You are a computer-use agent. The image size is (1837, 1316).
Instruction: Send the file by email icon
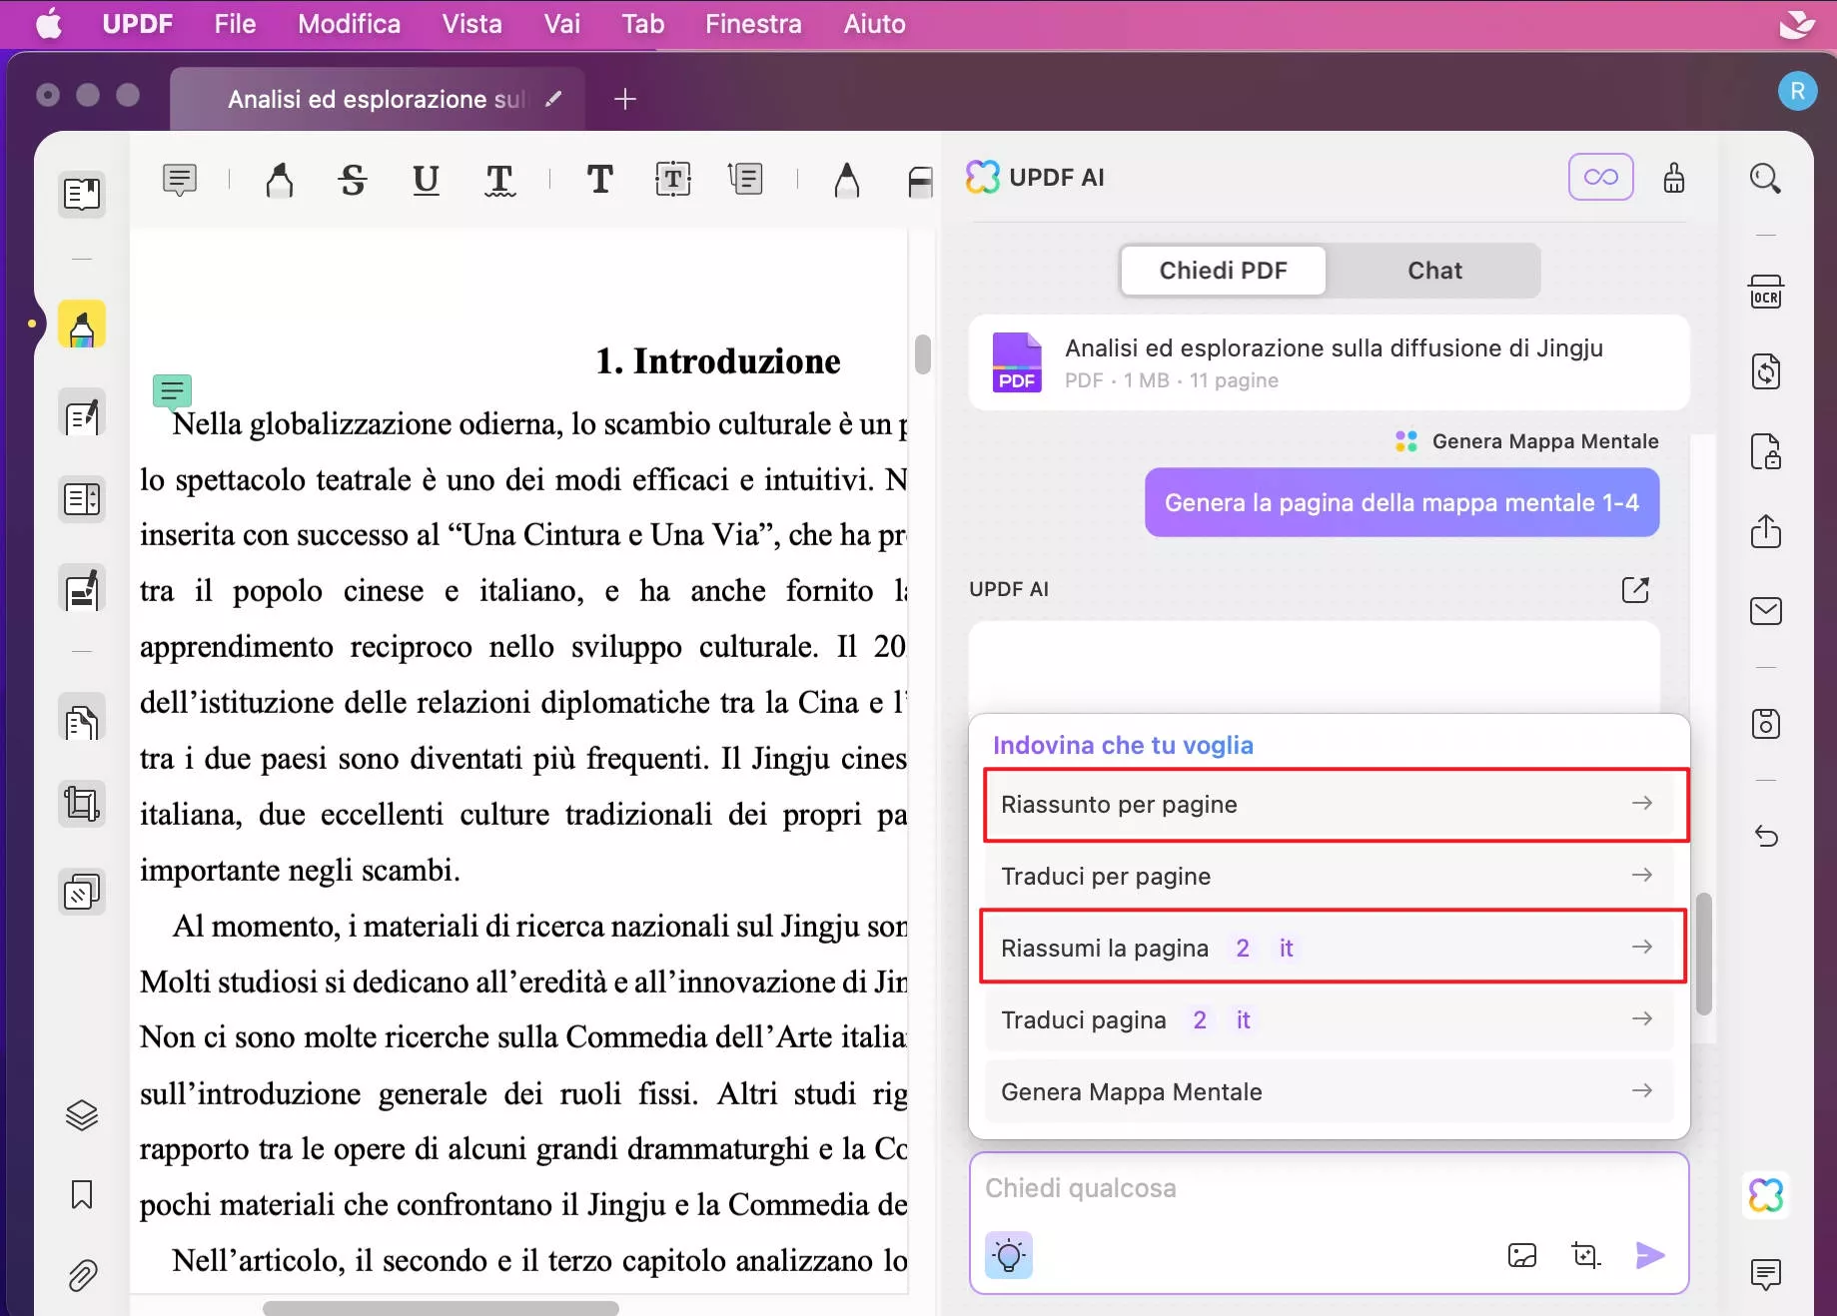pos(1766,611)
